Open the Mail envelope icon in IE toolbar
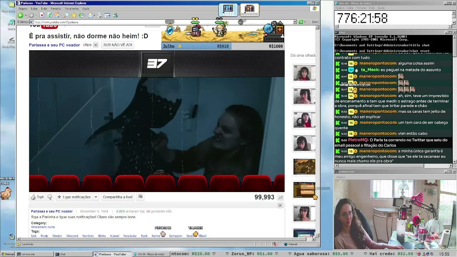This screenshot has height=257, width=457. (91, 15)
